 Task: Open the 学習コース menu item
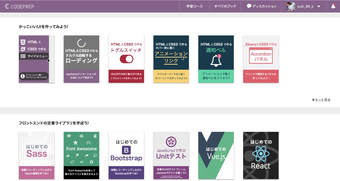[x=194, y=6]
